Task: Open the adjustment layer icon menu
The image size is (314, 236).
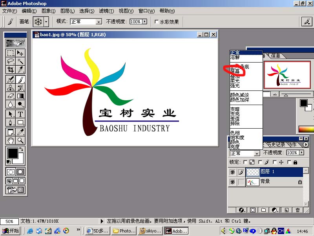Action: pos(275,210)
